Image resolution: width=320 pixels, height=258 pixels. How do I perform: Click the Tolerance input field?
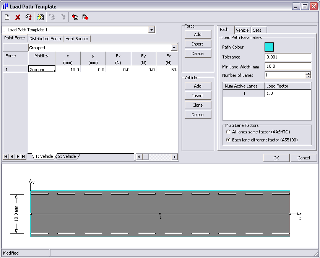(288, 57)
